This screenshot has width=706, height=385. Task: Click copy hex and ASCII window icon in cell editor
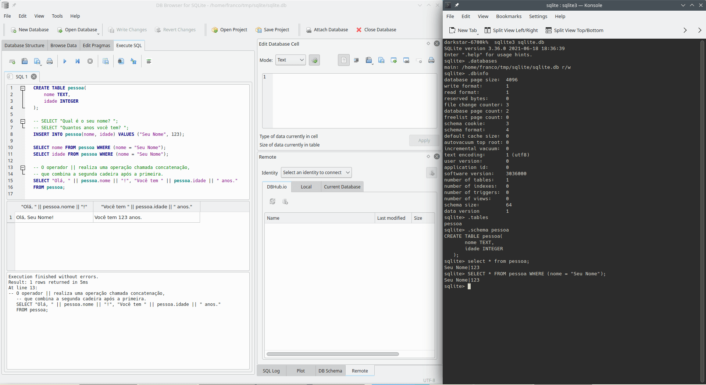click(x=394, y=60)
